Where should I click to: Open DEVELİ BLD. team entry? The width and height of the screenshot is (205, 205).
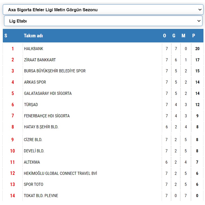(x=34, y=151)
